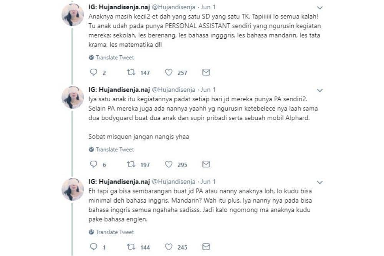Open the third tweet's dropdown chevron
Screen dimensions: 384x256
(x=319, y=182)
